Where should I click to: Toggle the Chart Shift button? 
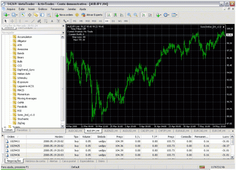click(x=150, y=15)
